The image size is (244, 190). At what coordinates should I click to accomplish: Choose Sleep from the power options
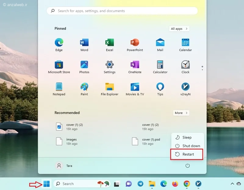pyautogui.click(x=187, y=137)
